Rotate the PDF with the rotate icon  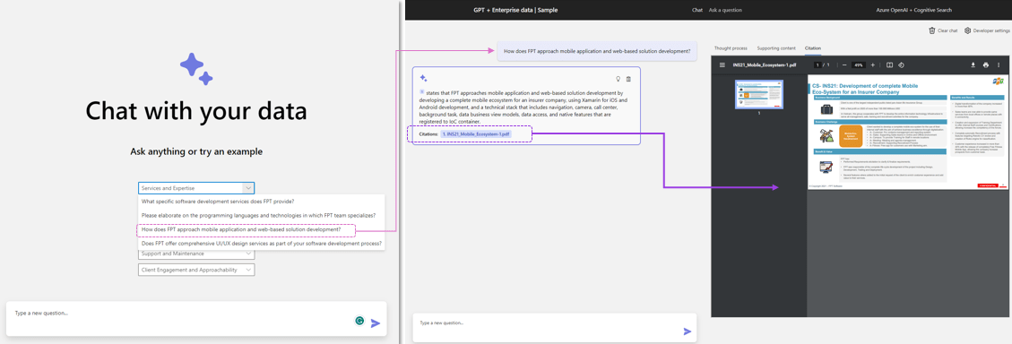click(x=902, y=65)
